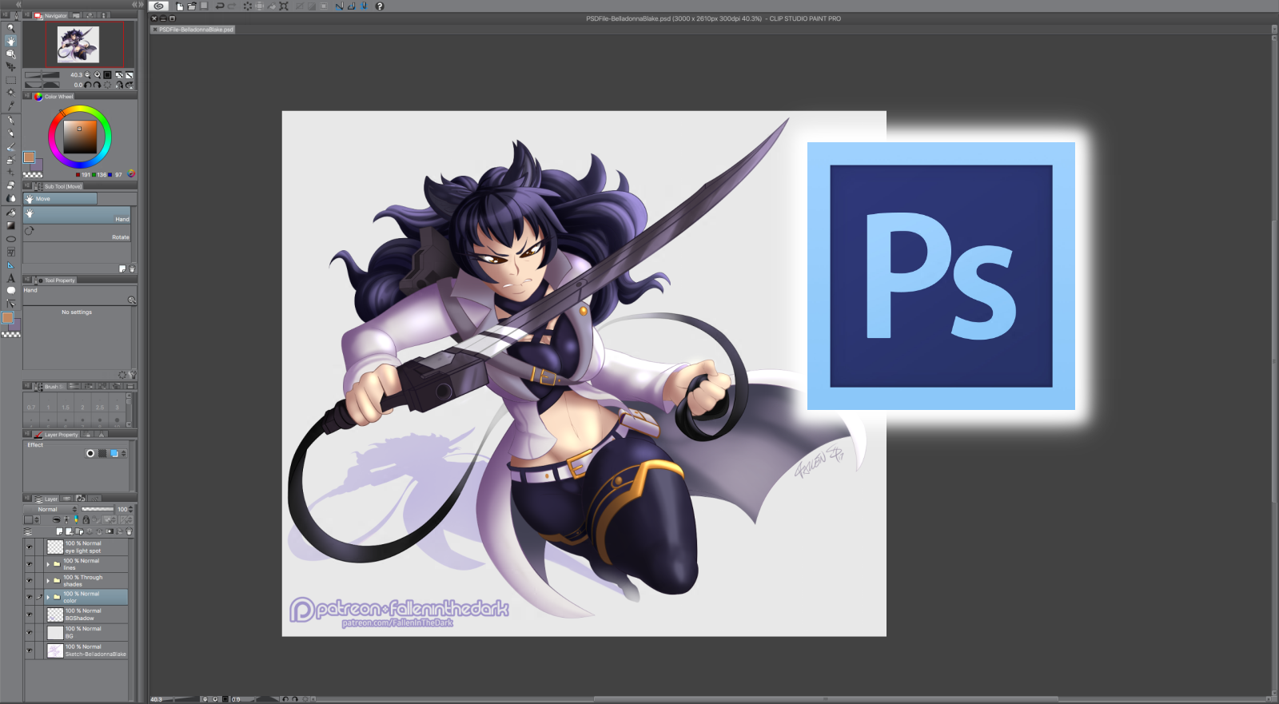Select the Fill bucket tool
1279x704 pixels.
pos(10,213)
